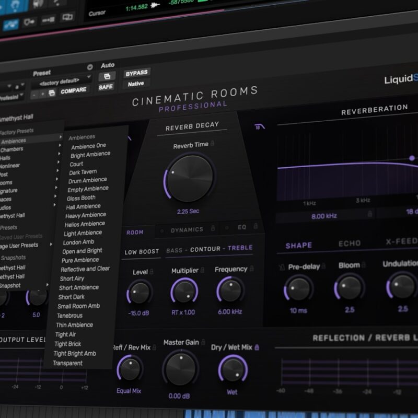The width and height of the screenshot is (418, 418).
Task: Switch to the ROOM tab
Action: [x=135, y=233]
